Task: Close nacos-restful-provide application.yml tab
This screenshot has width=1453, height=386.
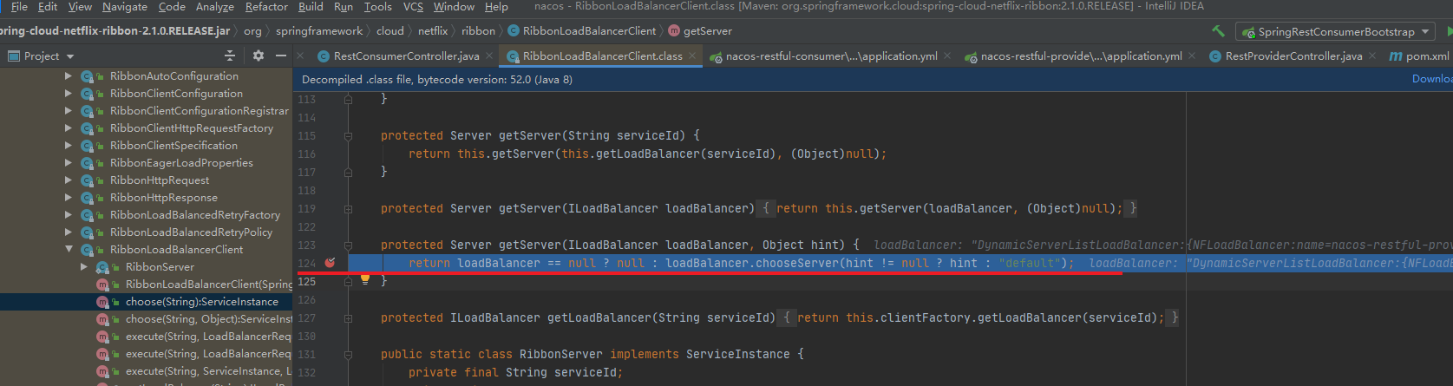Action: tap(1192, 56)
